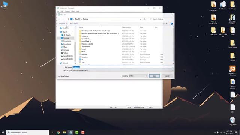Click the up-one-level arrow in Save As

(68, 19)
